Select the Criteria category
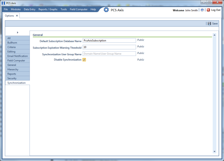 (x=18, y=47)
